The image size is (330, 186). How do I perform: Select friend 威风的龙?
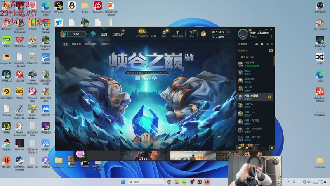[255, 81]
